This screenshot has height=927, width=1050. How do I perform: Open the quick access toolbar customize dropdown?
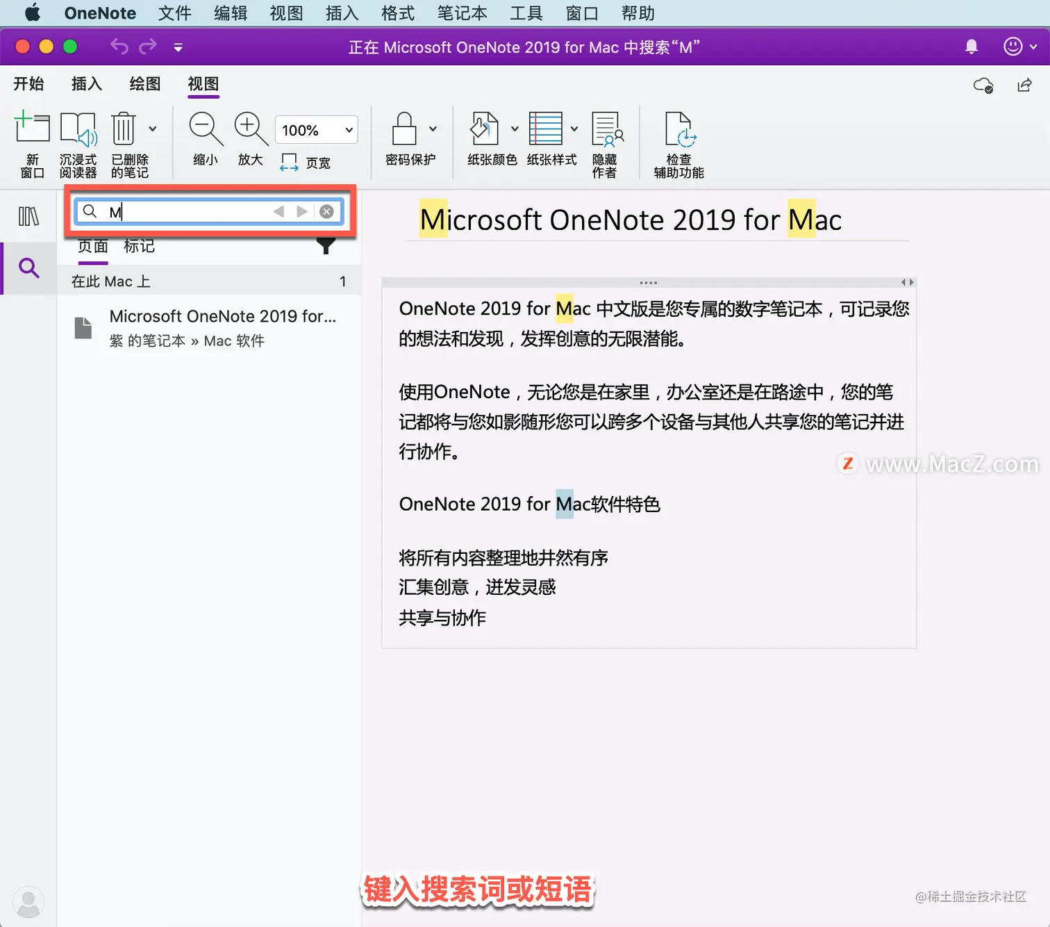click(x=178, y=47)
